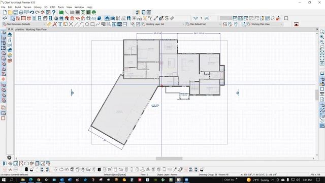Screen dimensions: 325x183
Task: Open the Plan Dimension Defaults dropdown
Action: 24,24
